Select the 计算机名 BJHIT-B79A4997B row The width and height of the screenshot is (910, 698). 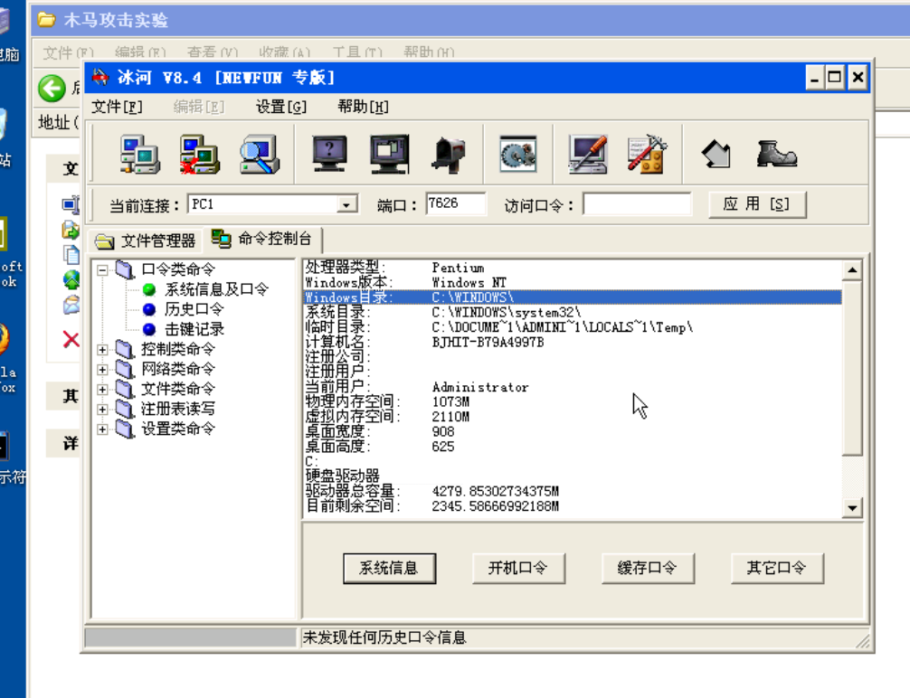573,343
